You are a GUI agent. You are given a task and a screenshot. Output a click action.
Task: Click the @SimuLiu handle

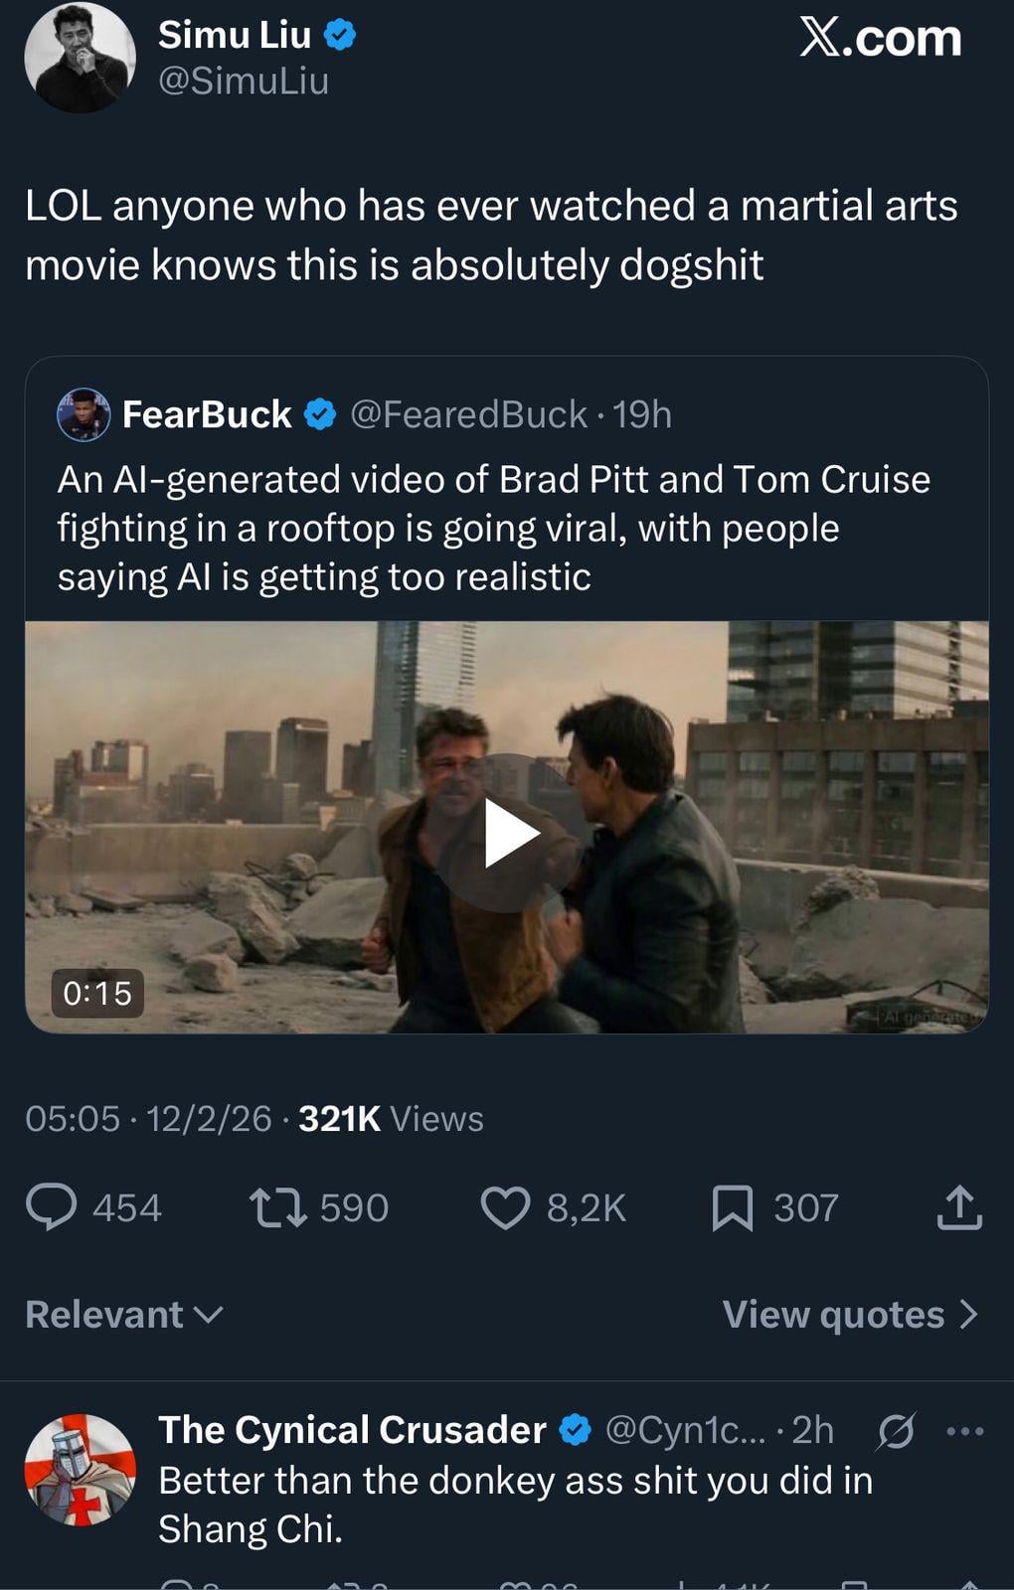[x=244, y=80]
